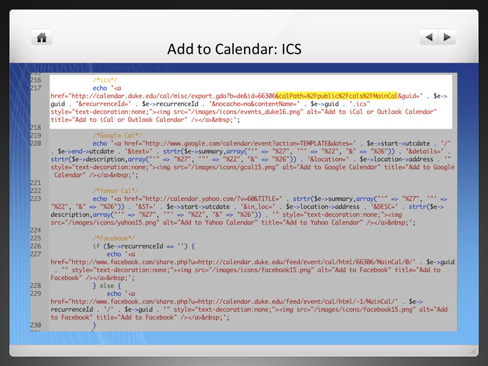Click the '/*Yahoo Cal*/' comment
This screenshot has width=488, height=366.
tap(115, 191)
